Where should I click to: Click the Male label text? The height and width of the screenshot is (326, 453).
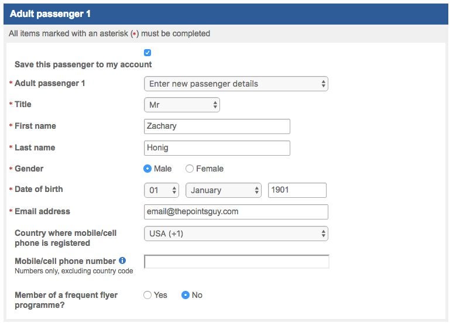163,169
